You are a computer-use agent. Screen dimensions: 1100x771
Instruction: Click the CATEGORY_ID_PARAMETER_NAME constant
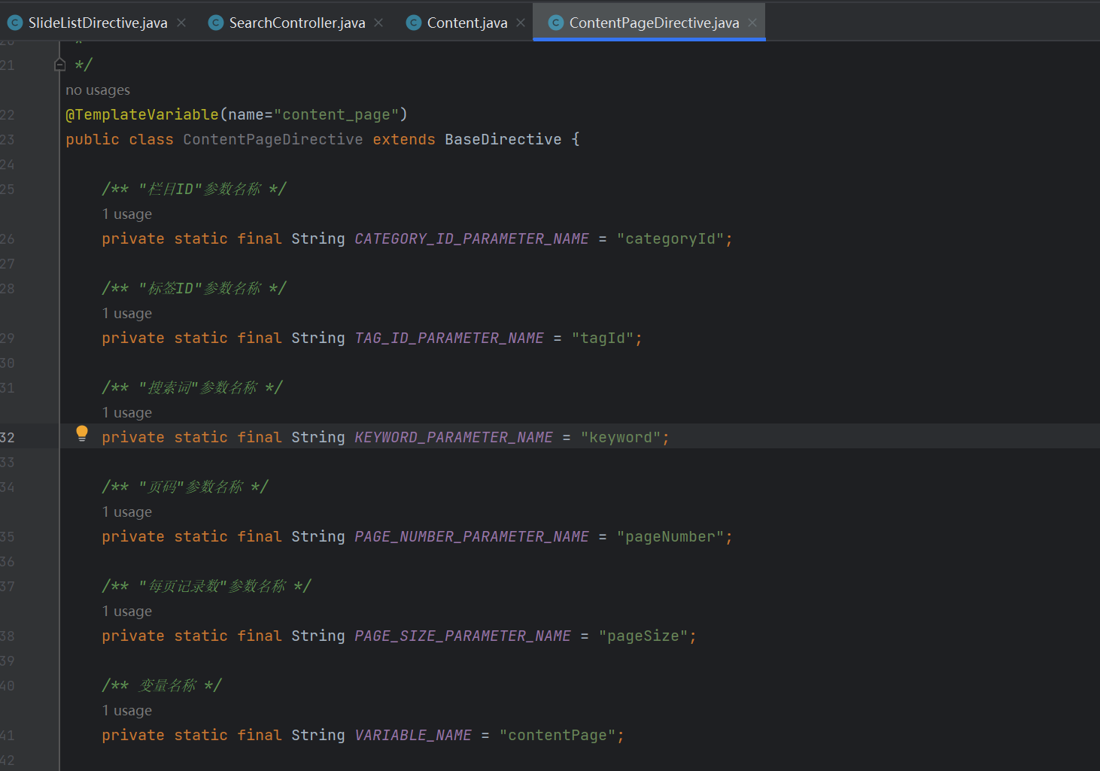pos(472,238)
